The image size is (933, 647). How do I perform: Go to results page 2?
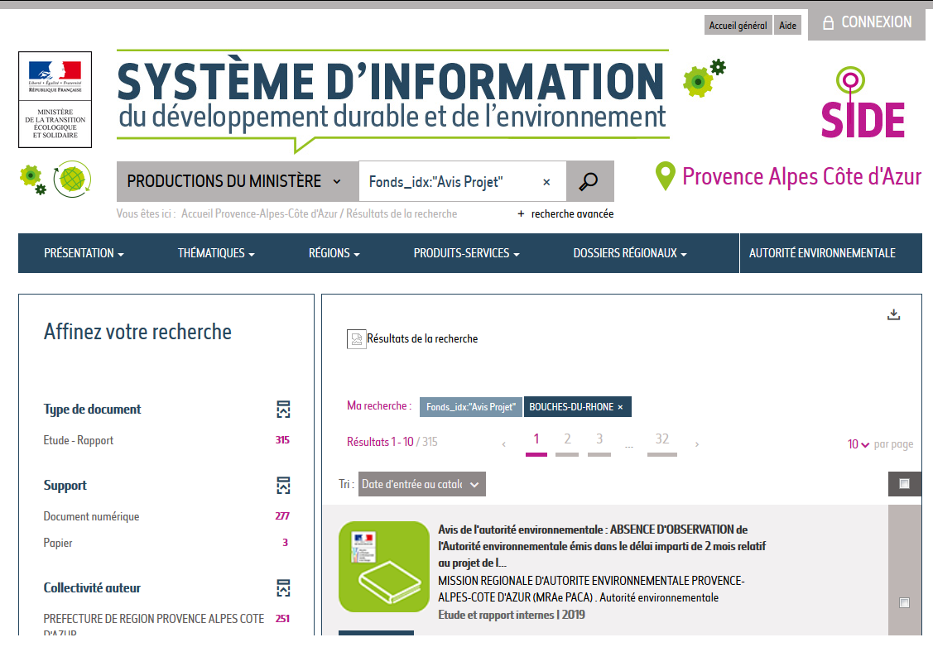point(567,443)
